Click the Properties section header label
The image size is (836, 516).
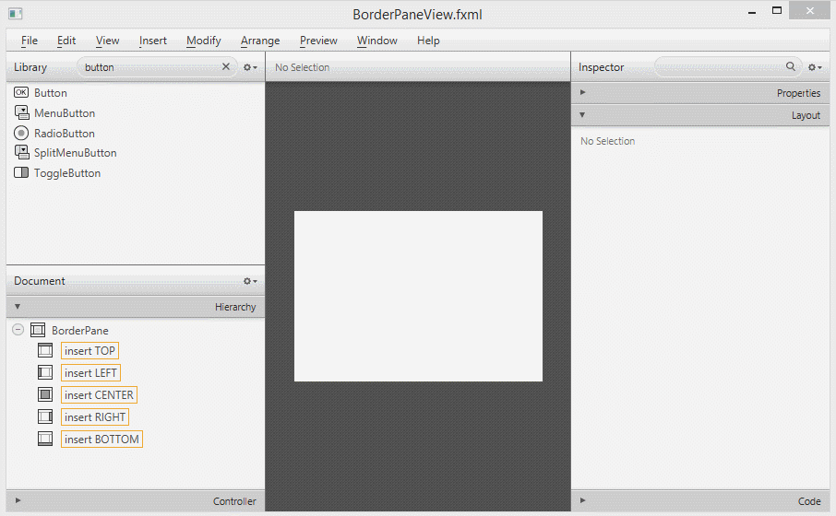pyautogui.click(x=798, y=93)
